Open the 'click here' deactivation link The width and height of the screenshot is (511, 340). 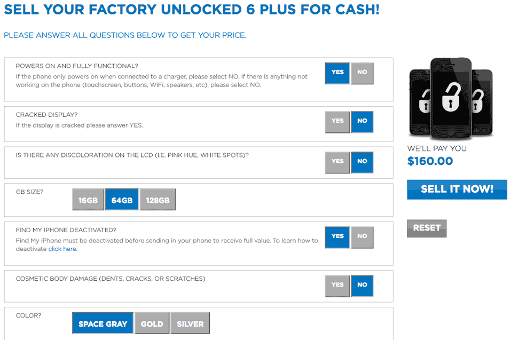[x=63, y=249]
